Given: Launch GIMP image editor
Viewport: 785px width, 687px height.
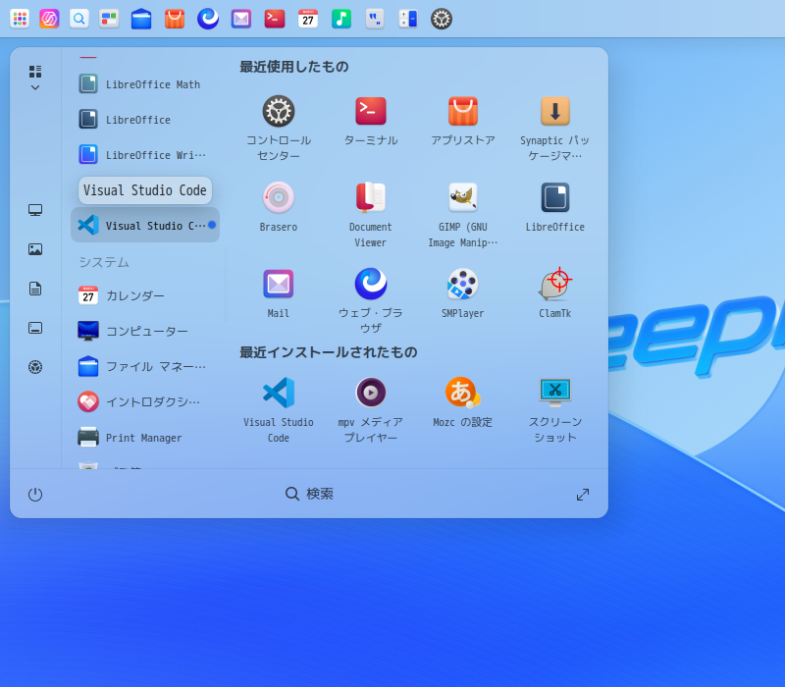Looking at the screenshot, I should (x=462, y=198).
